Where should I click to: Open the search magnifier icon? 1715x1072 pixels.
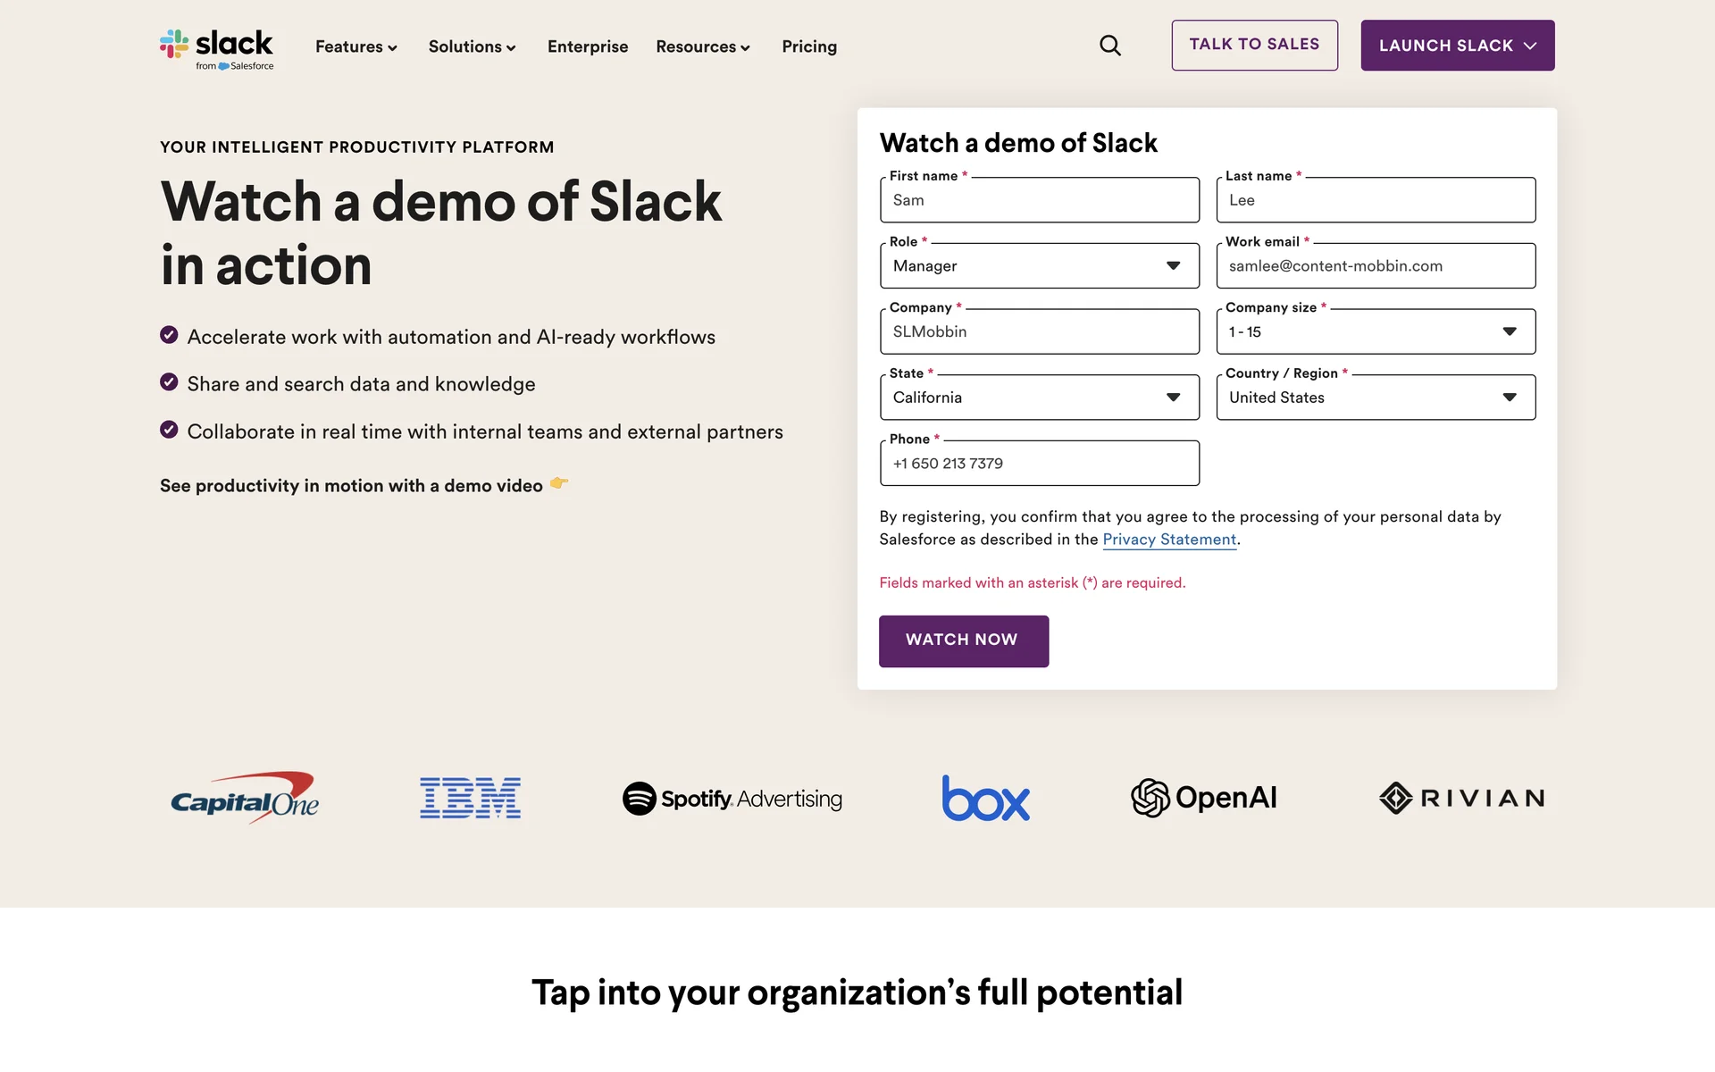[x=1109, y=46]
